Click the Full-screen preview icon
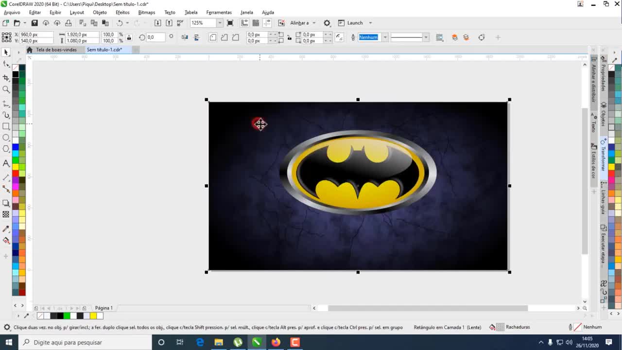The width and height of the screenshot is (622, 350). pos(230,23)
